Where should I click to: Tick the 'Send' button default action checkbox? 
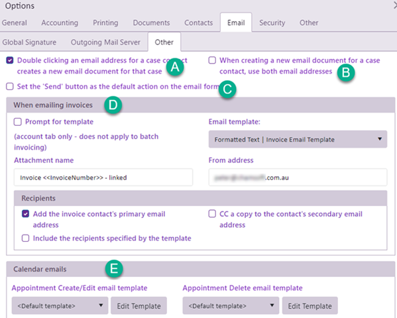tap(10, 87)
